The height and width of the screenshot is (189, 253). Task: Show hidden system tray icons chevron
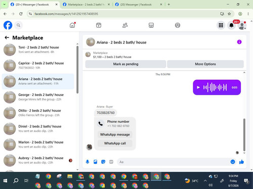pos(205,181)
